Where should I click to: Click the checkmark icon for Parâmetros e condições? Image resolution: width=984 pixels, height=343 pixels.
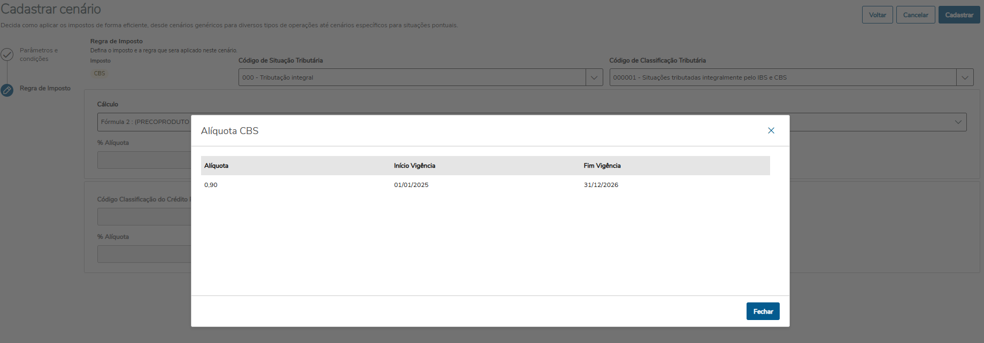(7, 54)
